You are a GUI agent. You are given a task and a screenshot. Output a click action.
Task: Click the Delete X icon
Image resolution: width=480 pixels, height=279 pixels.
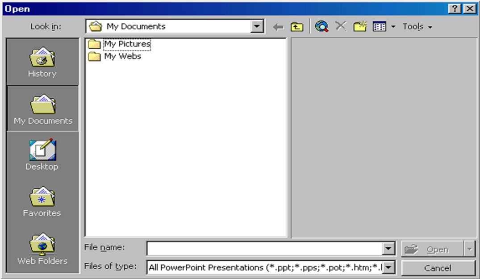click(x=341, y=26)
